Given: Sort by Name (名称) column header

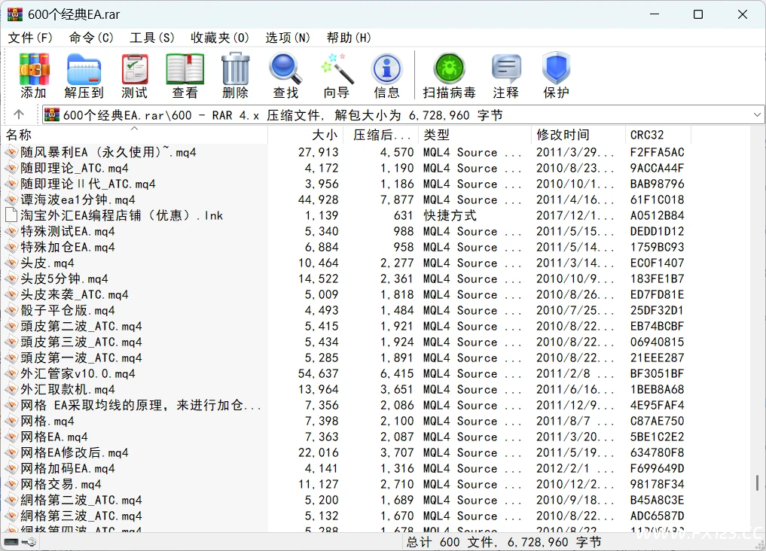Looking at the screenshot, I should tap(134, 135).
